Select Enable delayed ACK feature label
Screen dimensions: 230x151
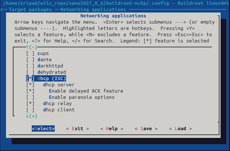(x=86, y=91)
